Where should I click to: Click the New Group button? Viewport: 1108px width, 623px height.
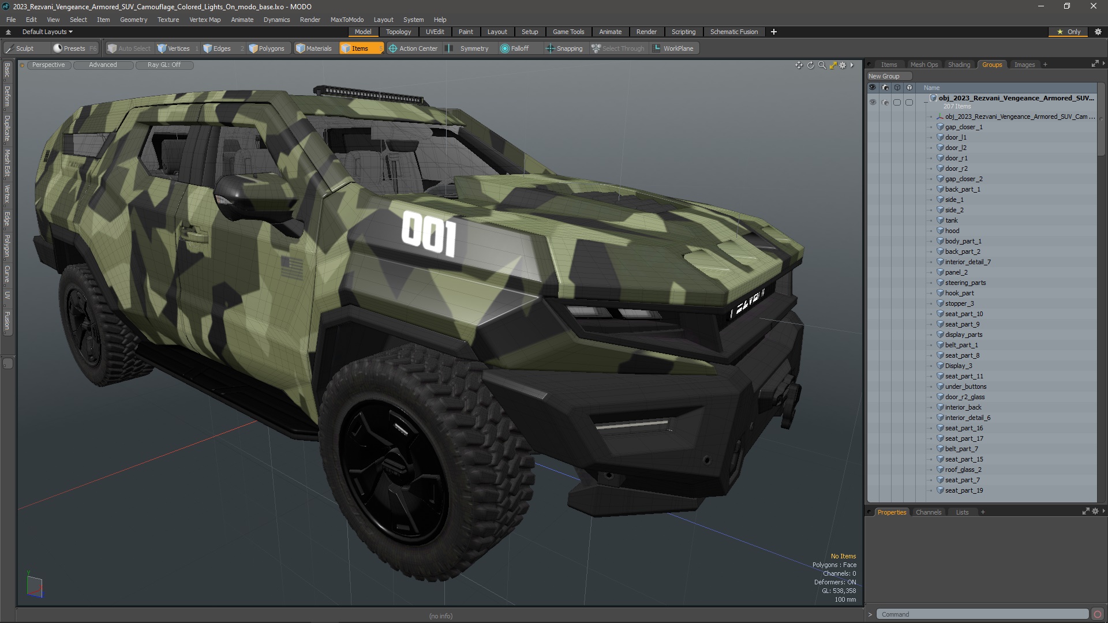888,76
